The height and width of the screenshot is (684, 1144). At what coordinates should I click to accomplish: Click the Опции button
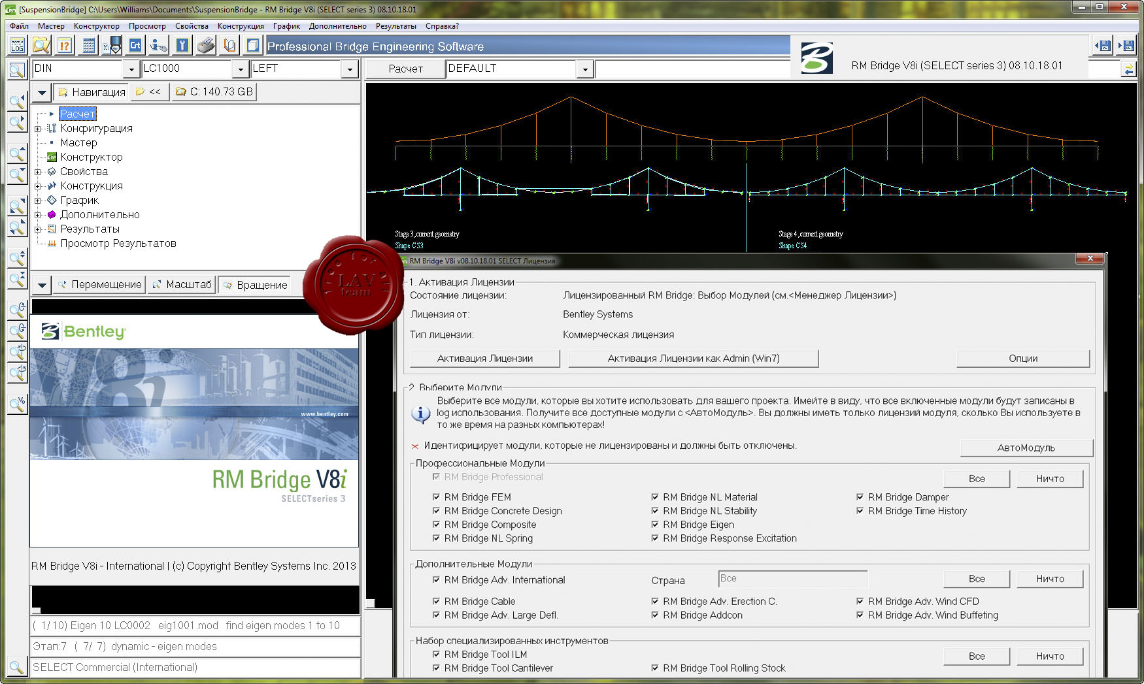[x=1023, y=358]
